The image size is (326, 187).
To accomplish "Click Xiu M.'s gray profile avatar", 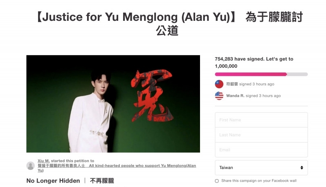I will (31, 166).
